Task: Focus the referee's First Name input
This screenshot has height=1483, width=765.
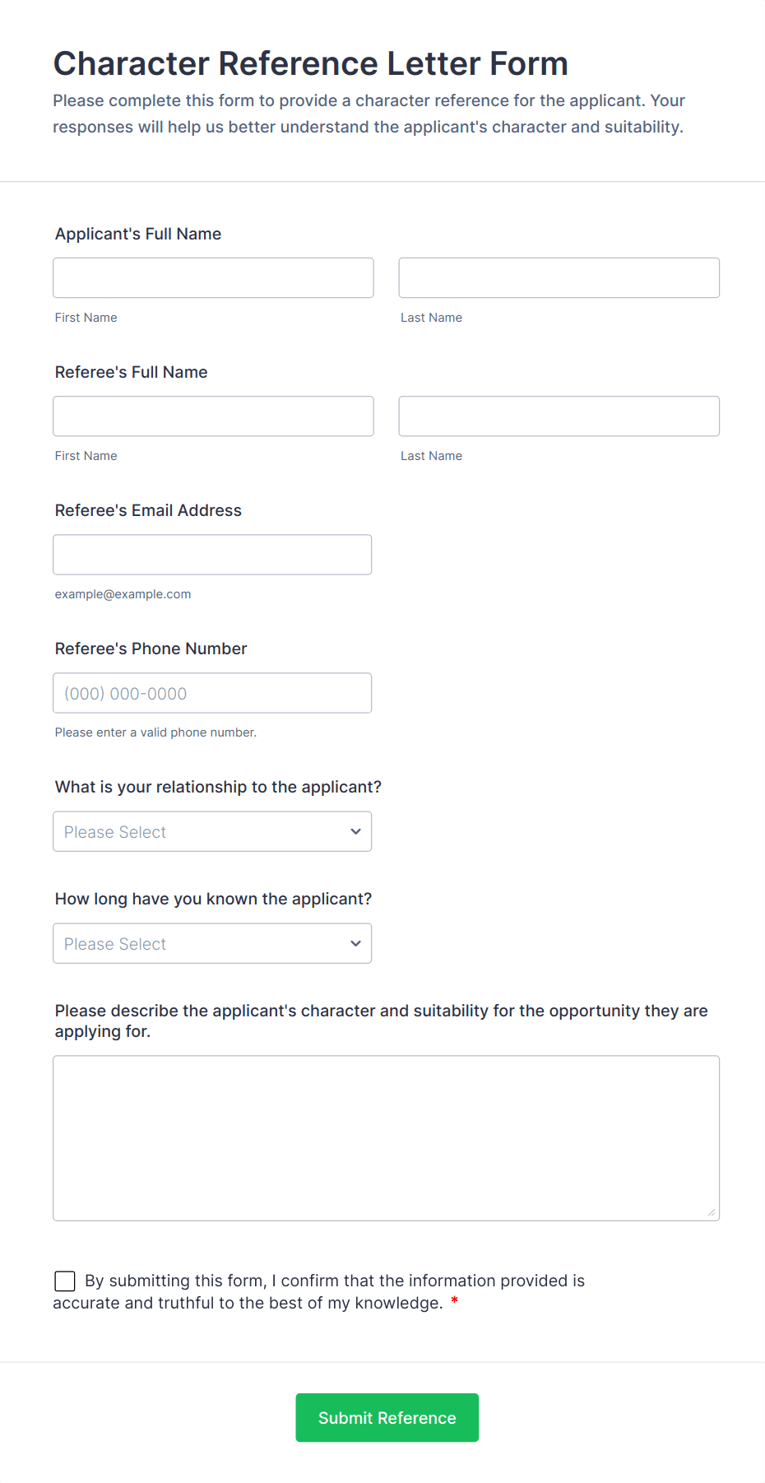Action: click(x=213, y=416)
